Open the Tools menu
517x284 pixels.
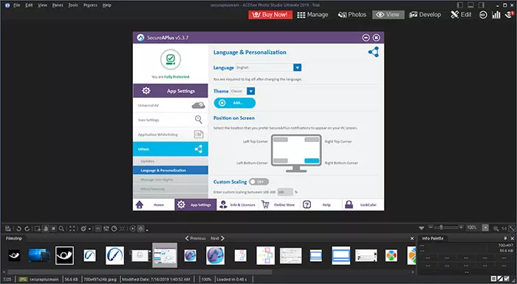(73, 5)
